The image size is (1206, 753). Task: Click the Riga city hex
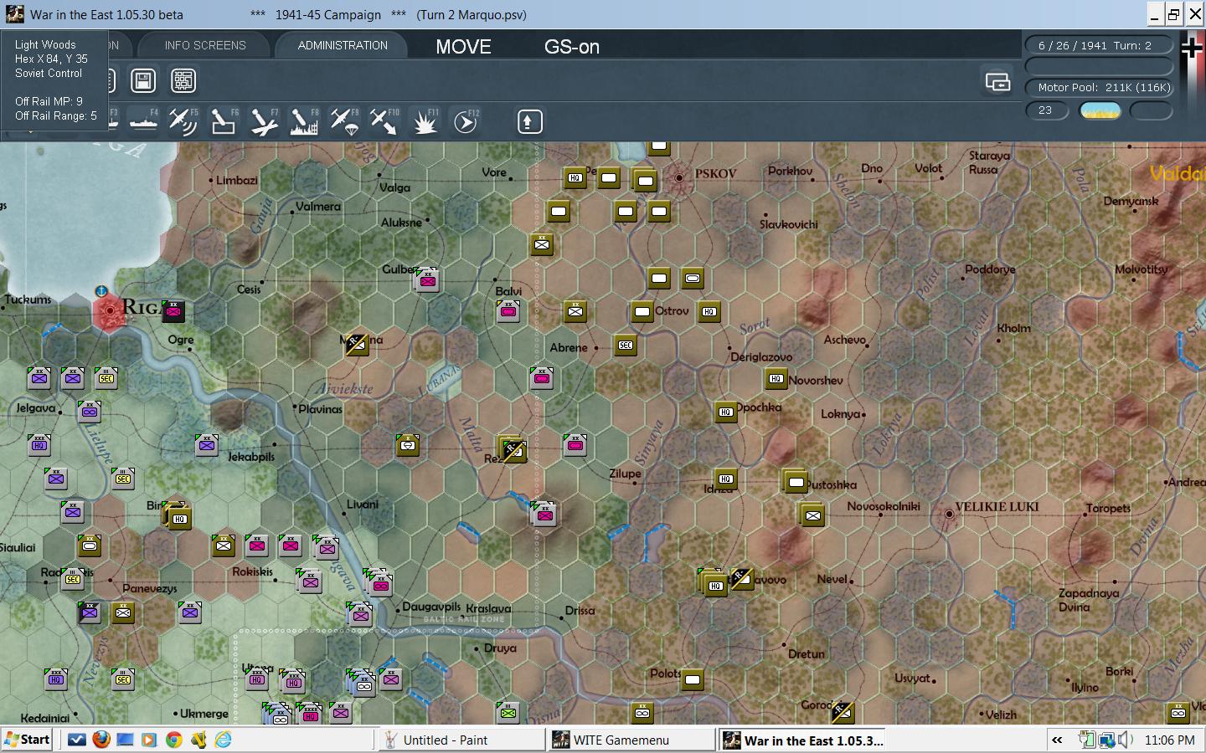pyautogui.click(x=109, y=311)
